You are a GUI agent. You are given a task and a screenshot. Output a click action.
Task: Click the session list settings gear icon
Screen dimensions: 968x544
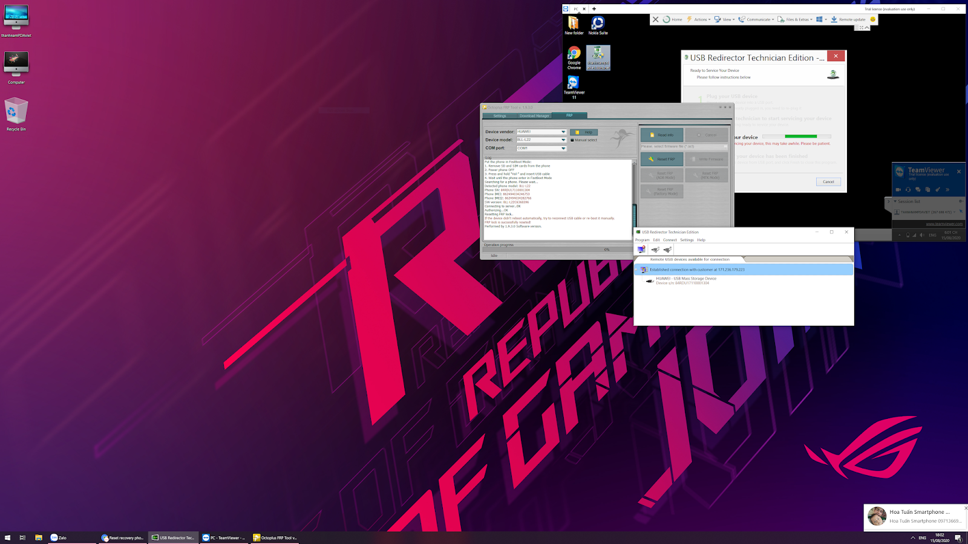[960, 201]
